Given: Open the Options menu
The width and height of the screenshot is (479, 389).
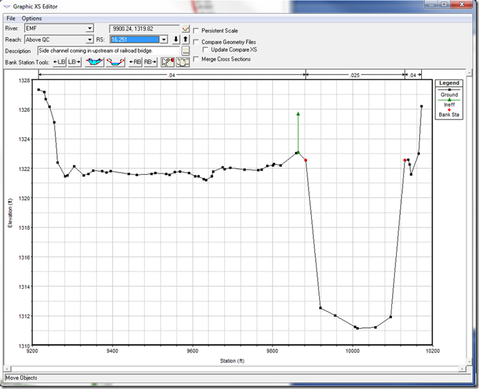Looking at the screenshot, I should pyautogui.click(x=32, y=18).
